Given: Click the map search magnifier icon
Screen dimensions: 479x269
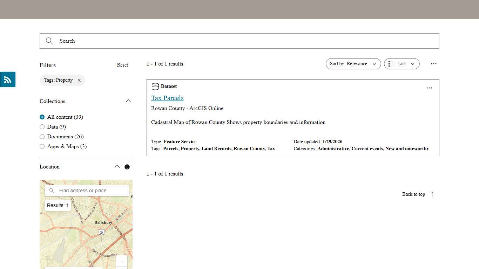Looking at the screenshot, I should [x=52, y=190].
